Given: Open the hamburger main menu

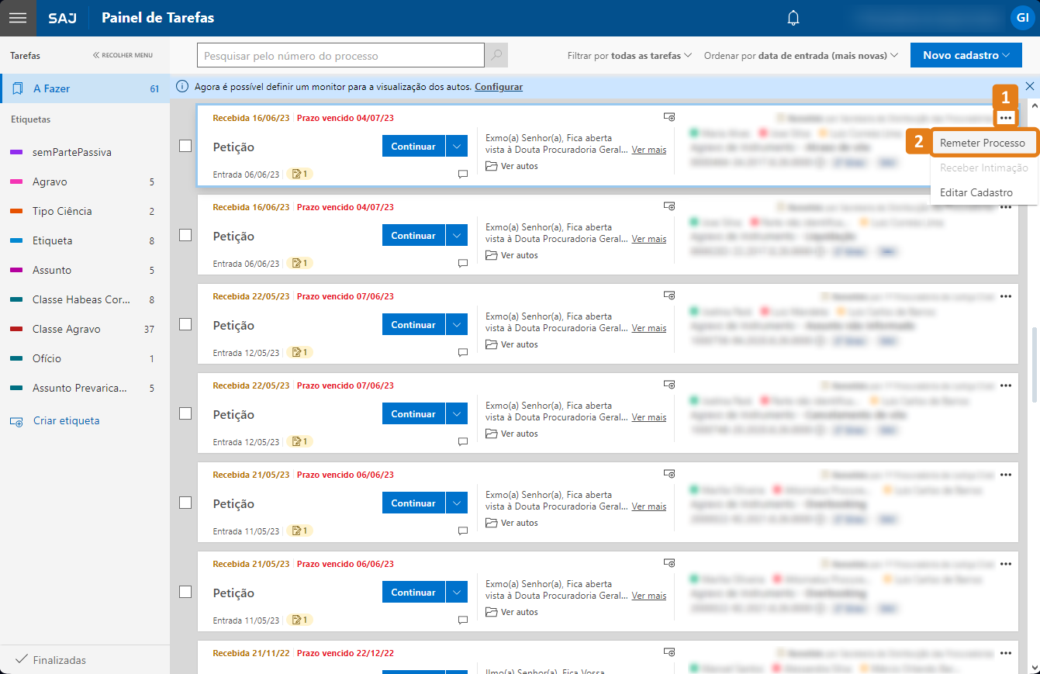Looking at the screenshot, I should pos(18,18).
